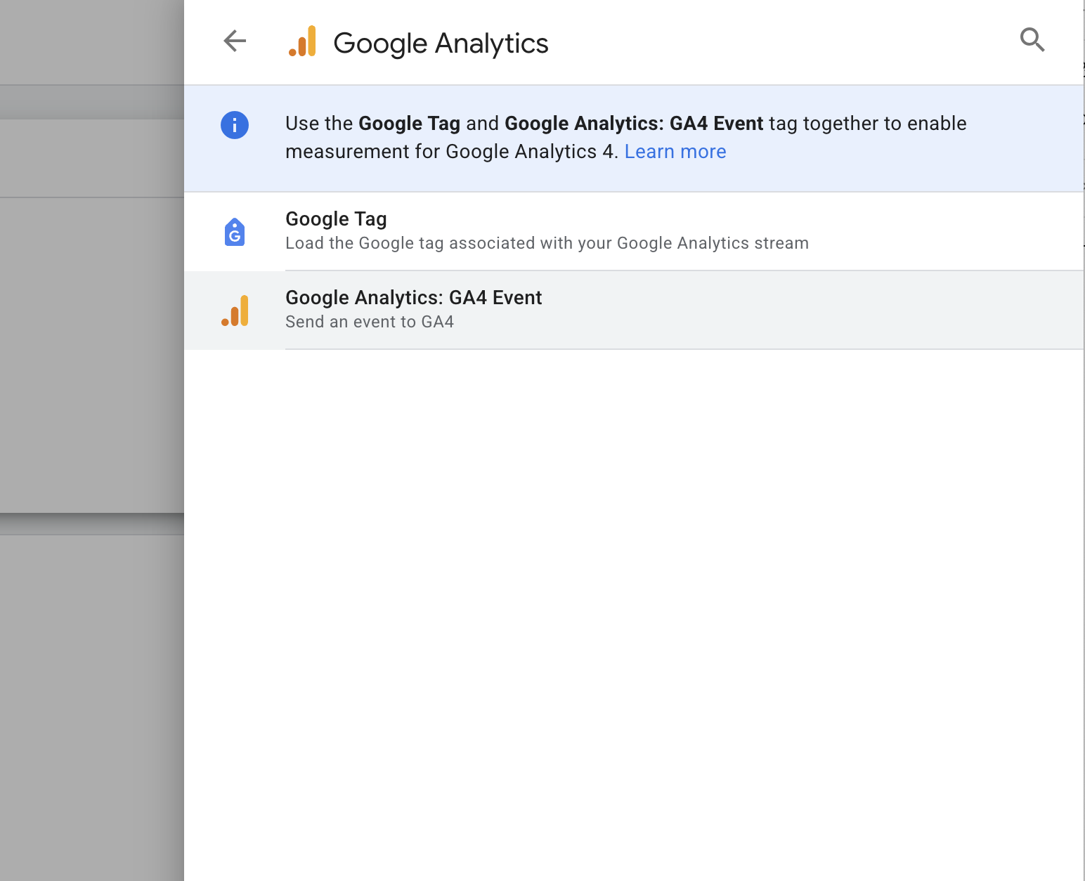
Task: Click bold 'Google Analytics: GA4 Event' banner text
Action: 633,124
